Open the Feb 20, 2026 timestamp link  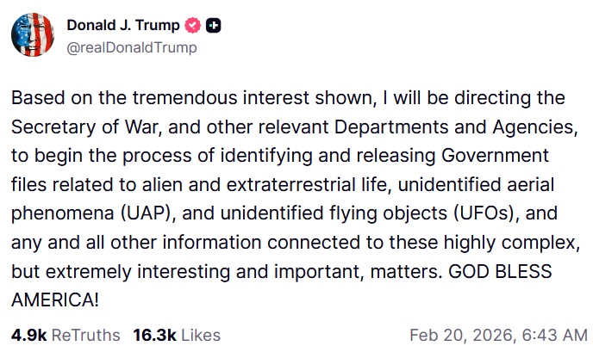499,335
